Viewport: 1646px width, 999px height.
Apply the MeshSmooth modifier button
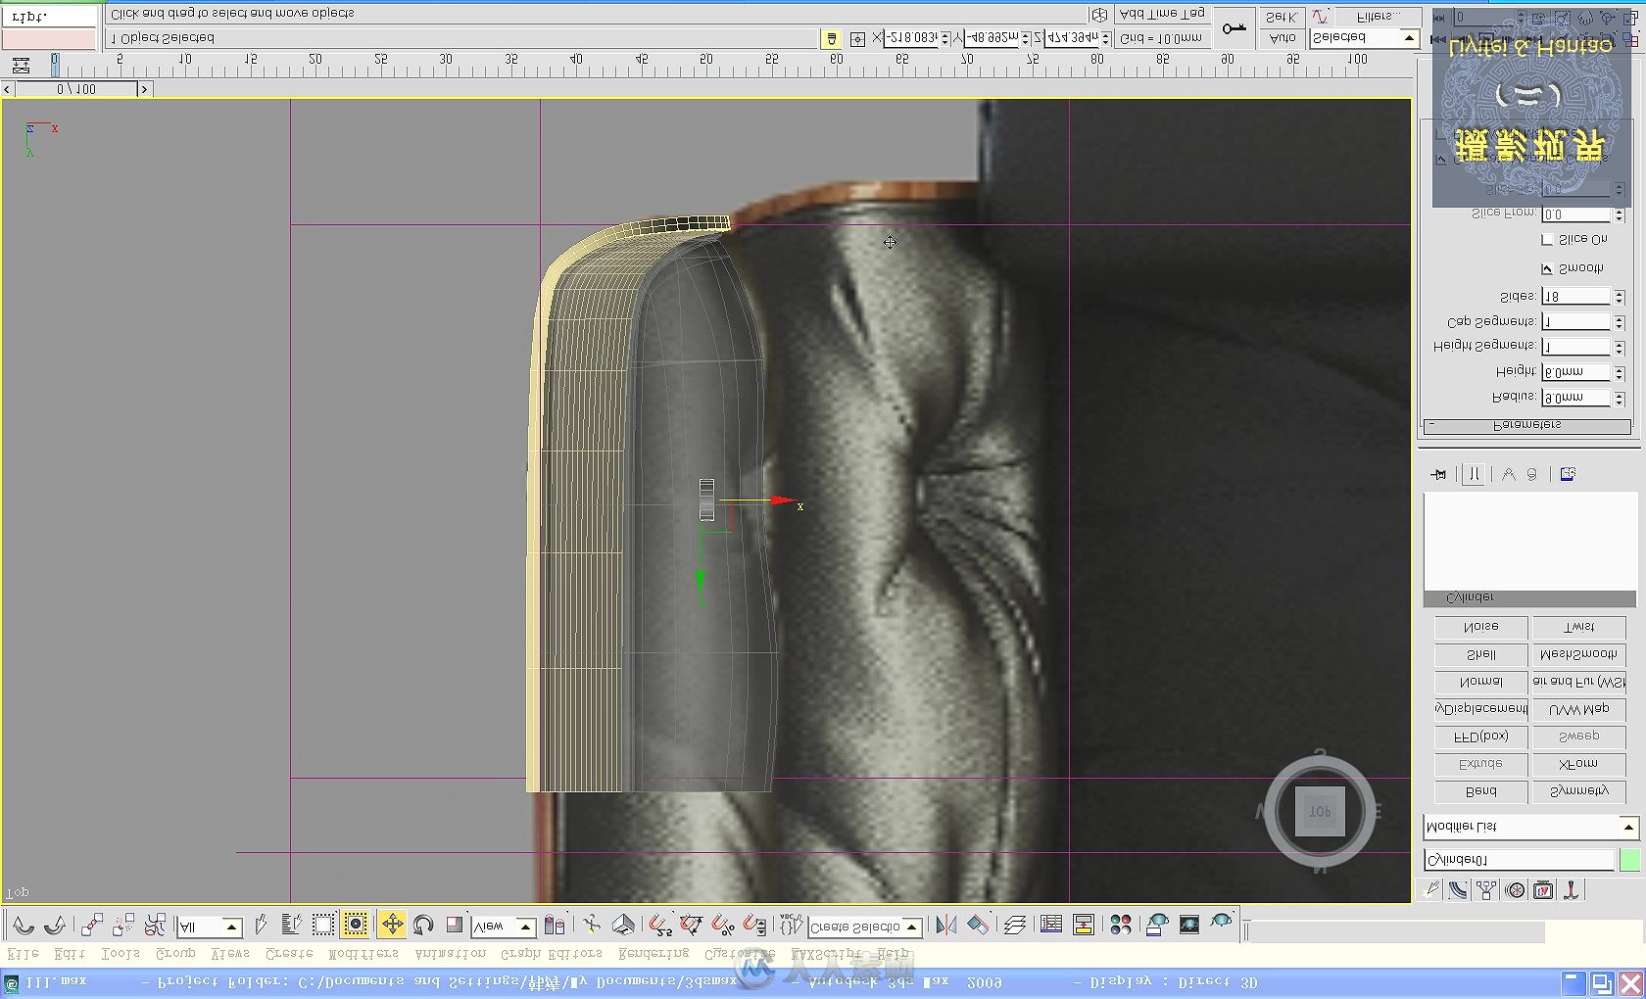(1578, 655)
